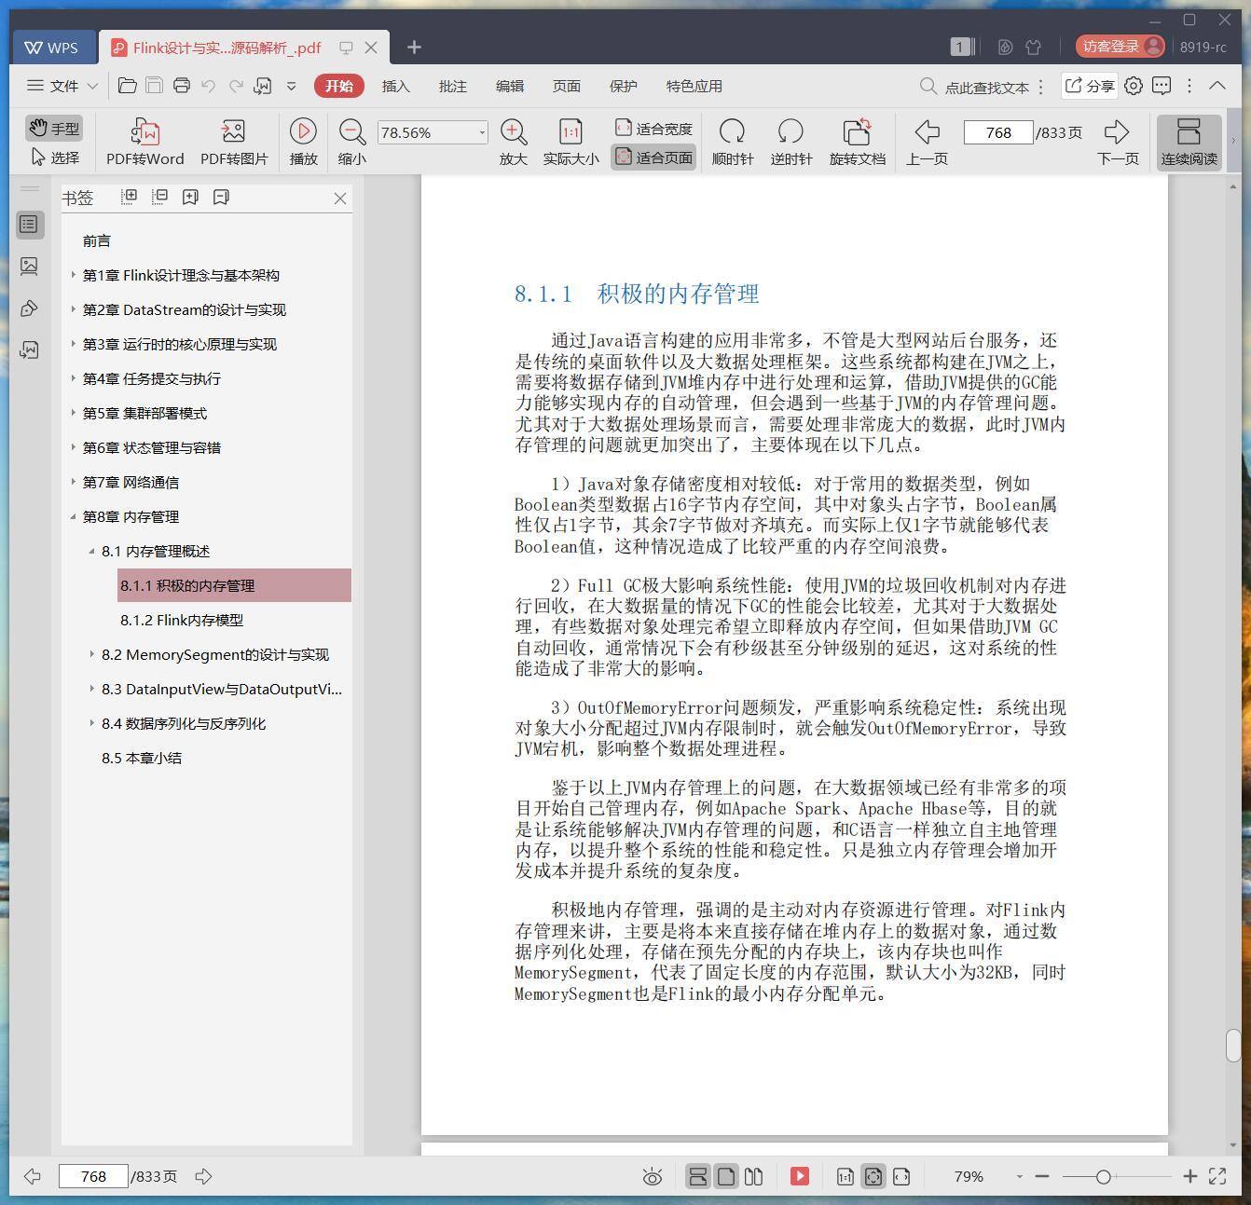Go to previous page
The image size is (1251, 1205).
click(x=927, y=142)
